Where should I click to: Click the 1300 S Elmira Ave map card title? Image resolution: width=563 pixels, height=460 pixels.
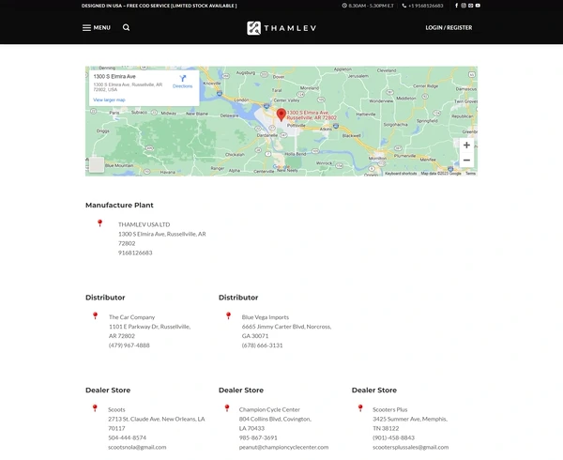(114, 76)
